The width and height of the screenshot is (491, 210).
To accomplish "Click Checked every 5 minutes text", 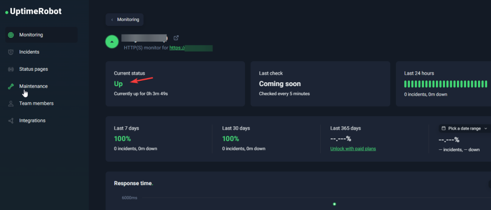I will [x=284, y=93].
